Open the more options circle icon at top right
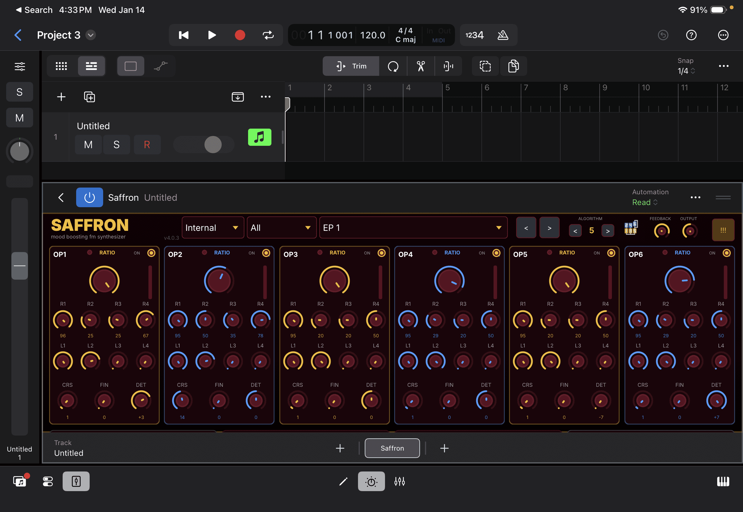The width and height of the screenshot is (743, 512). (723, 35)
